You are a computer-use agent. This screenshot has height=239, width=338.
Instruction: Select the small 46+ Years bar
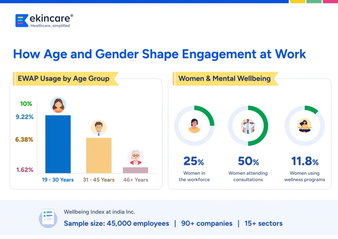(135, 170)
